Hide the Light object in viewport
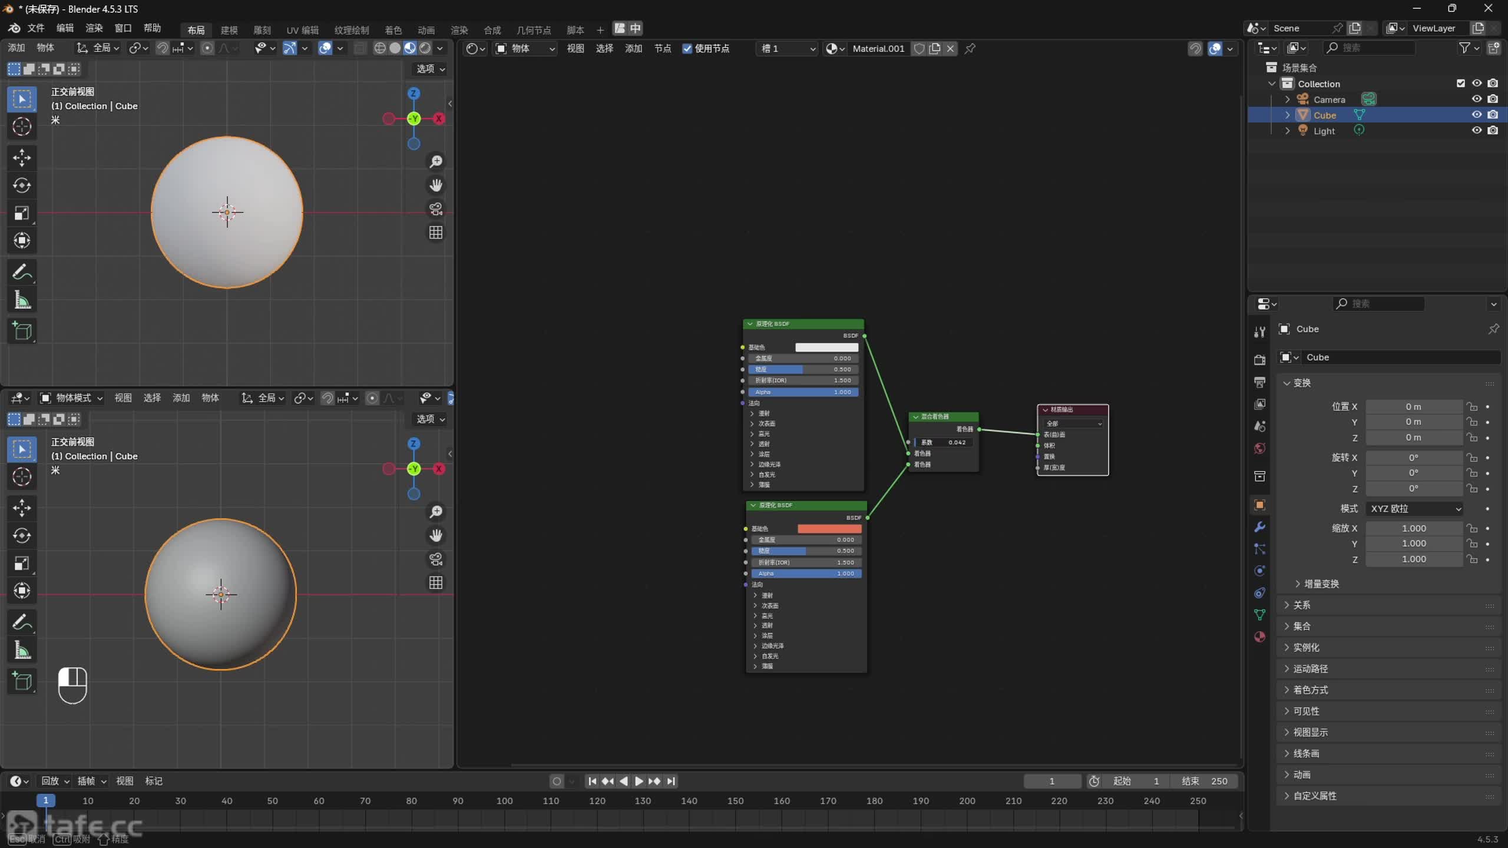The image size is (1508, 848). click(1476, 130)
